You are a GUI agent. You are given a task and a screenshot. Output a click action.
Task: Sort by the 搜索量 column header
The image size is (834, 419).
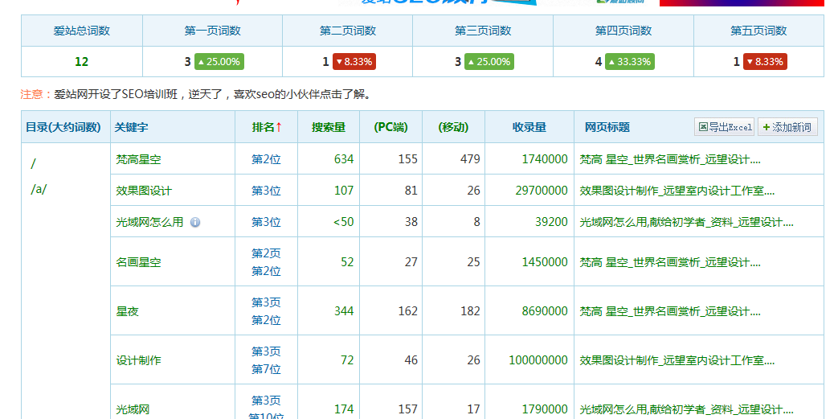point(328,127)
